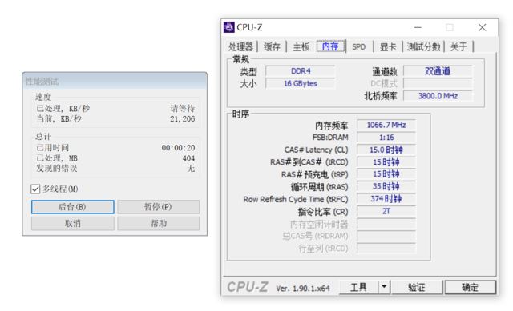Click the CPU-Z logo in footer
The width and height of the screenshot is (513, 311).
248,287
